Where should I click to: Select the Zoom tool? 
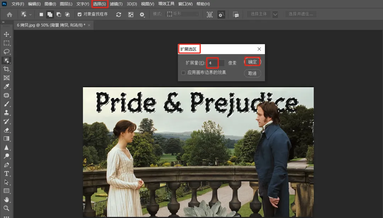pyautogui.click(x=7, y=208)
